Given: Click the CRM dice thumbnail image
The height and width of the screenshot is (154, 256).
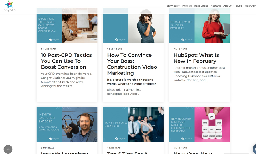Looking at the screenshot, I should 199,124.
